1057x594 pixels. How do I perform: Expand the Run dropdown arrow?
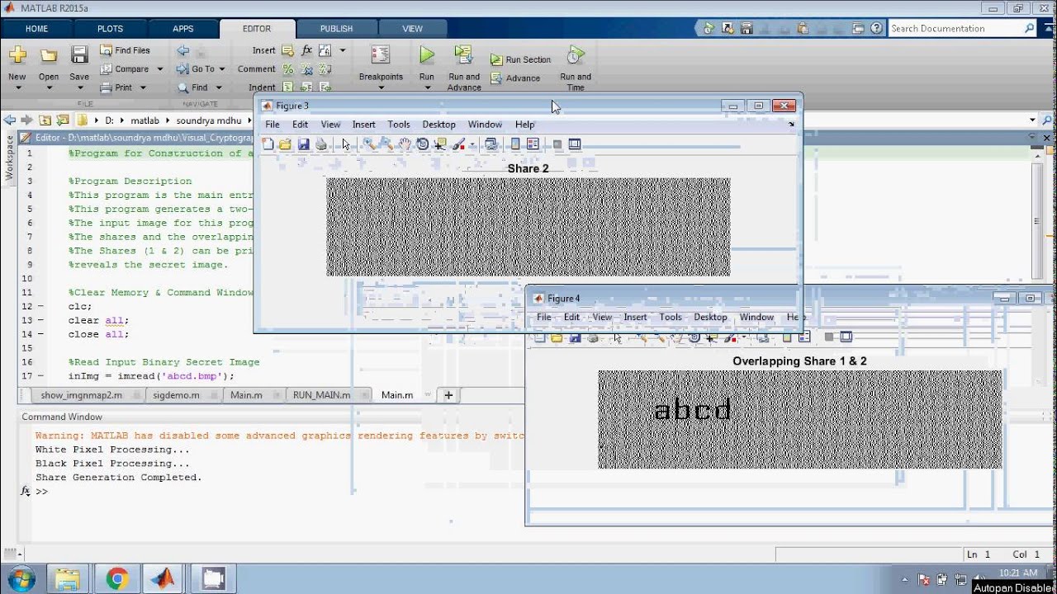(426, 87)
